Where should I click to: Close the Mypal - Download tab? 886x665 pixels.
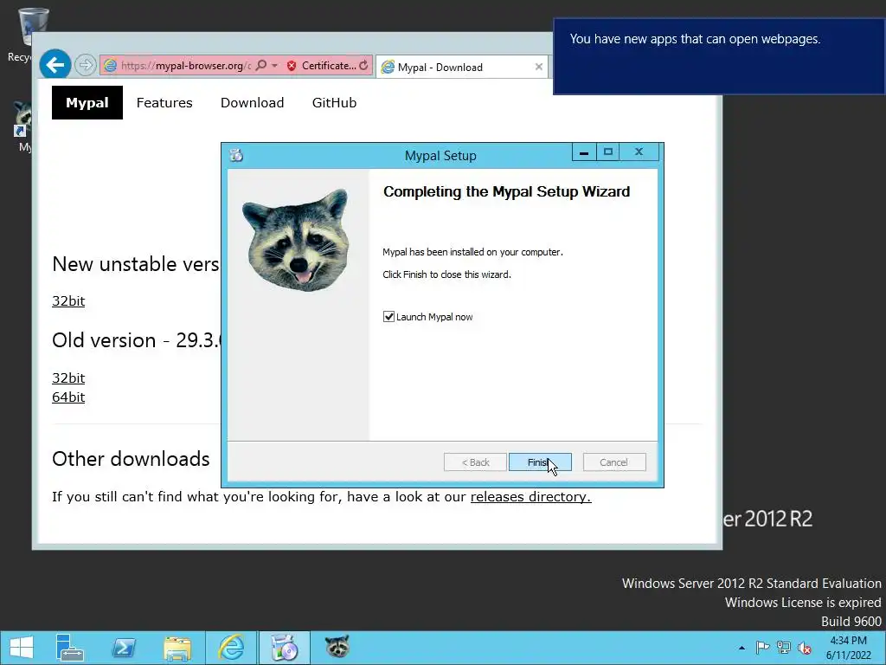[x=538, y=67]
